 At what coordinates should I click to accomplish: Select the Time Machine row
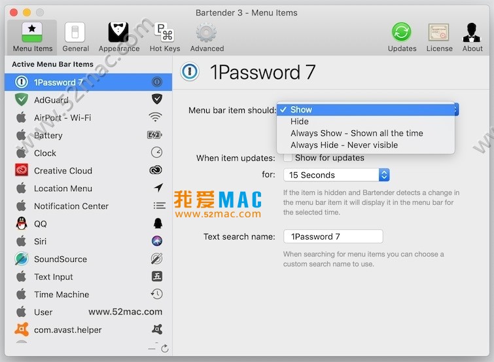pos(88,294)
